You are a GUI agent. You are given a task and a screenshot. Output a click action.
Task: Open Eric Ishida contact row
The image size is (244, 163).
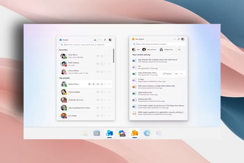(86, 116)
